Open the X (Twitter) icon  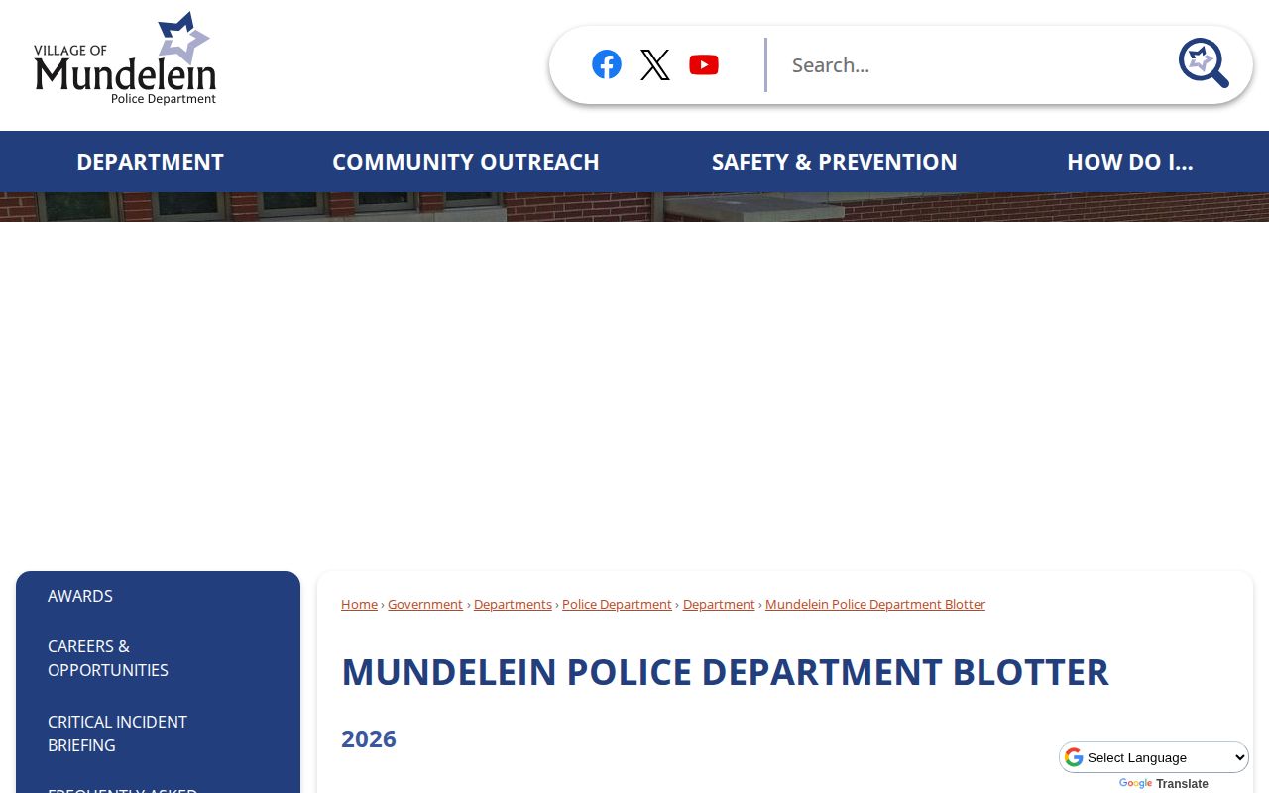(655, 64)
